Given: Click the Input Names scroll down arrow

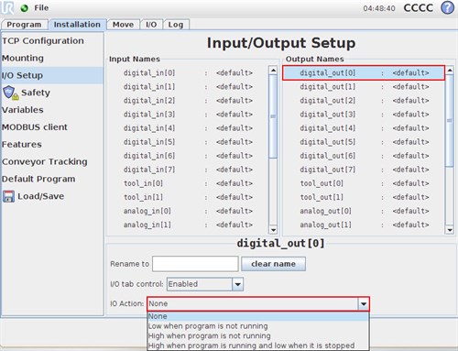Looking at the screenshot, I should coord(273,230).
